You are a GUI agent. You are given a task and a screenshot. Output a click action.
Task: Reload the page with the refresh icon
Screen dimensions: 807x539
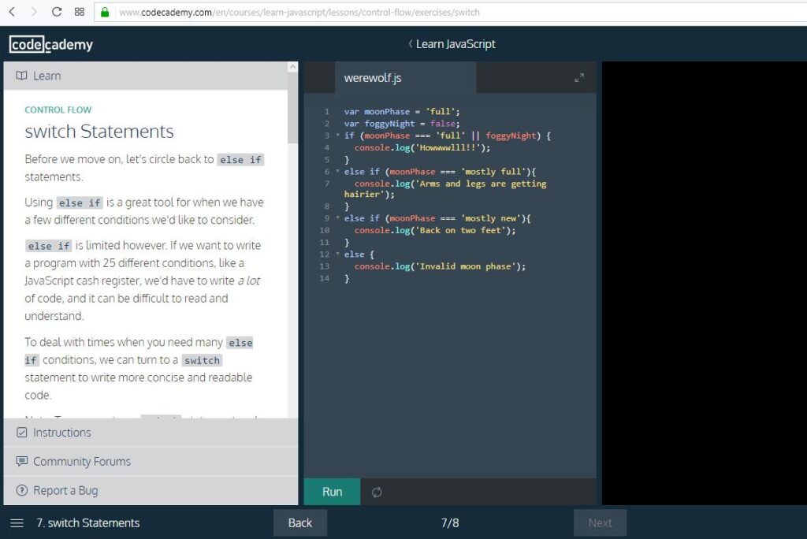pyautogui.click(x=57, y=12)
